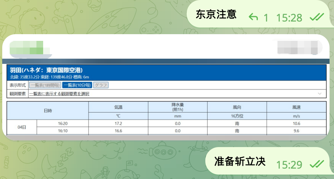Viewport: 334px width, 179px height.
Task: Click the blurred green logo in image header
Action: coord(30,49)
